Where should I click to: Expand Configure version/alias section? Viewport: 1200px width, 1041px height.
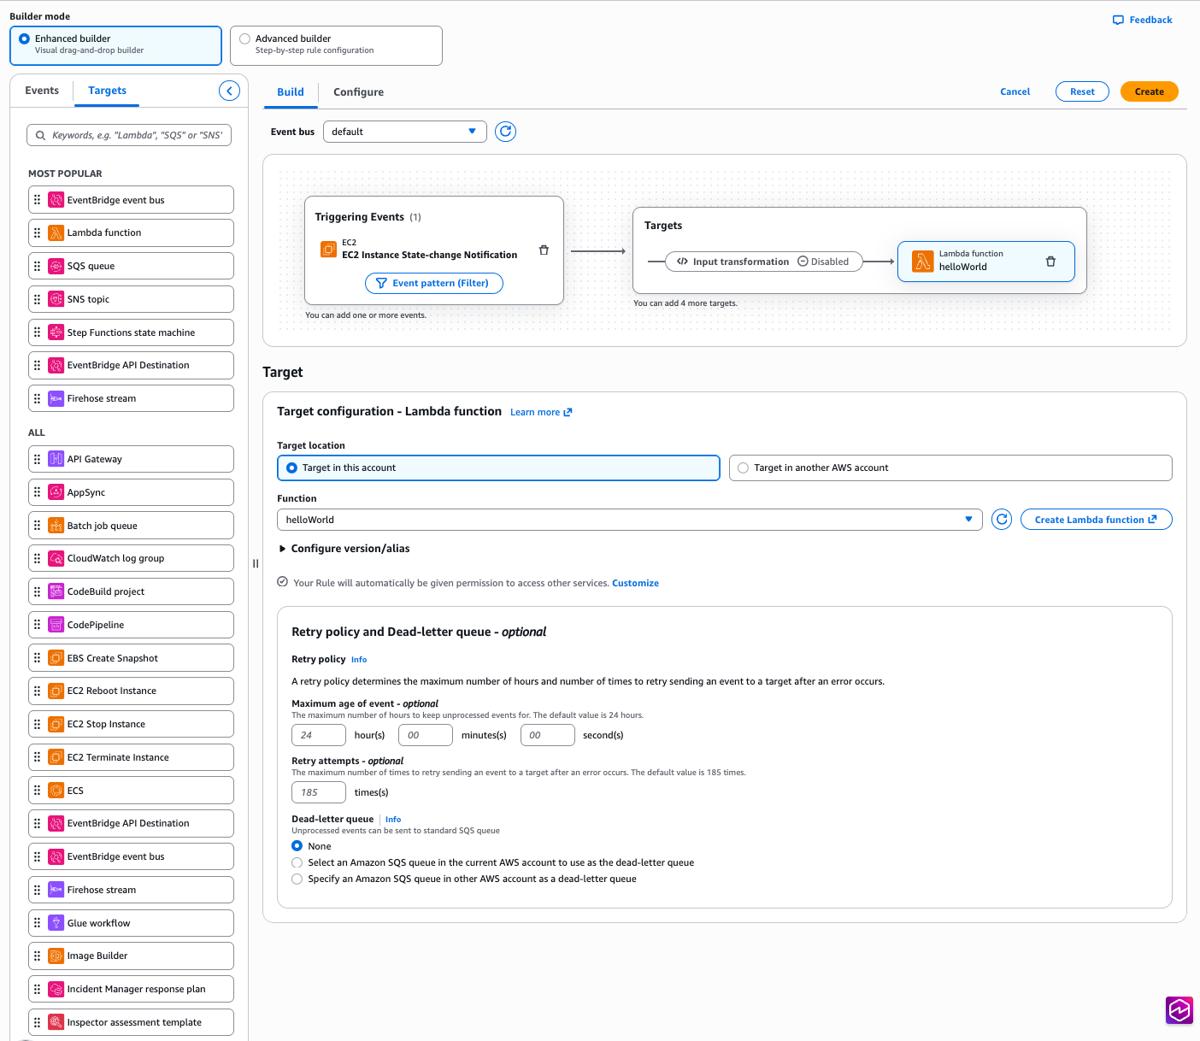pyautogui.click(x=344, y=549)
